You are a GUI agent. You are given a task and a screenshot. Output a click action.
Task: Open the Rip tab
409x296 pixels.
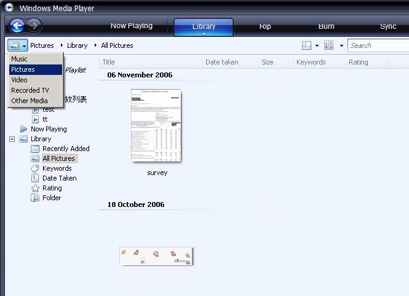[x=265, y=26]
